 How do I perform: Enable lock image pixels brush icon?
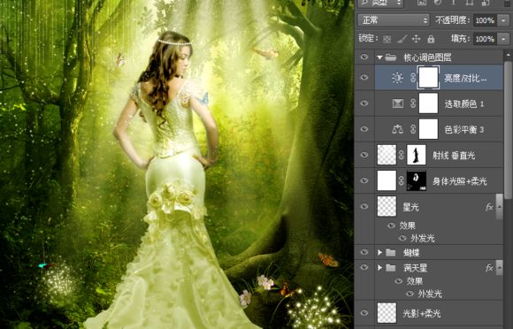[402, 39]
